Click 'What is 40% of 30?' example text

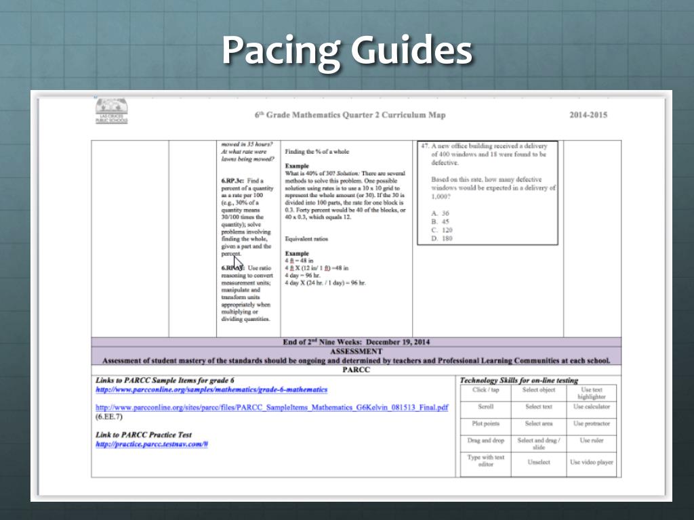click(x=310, y=173)
